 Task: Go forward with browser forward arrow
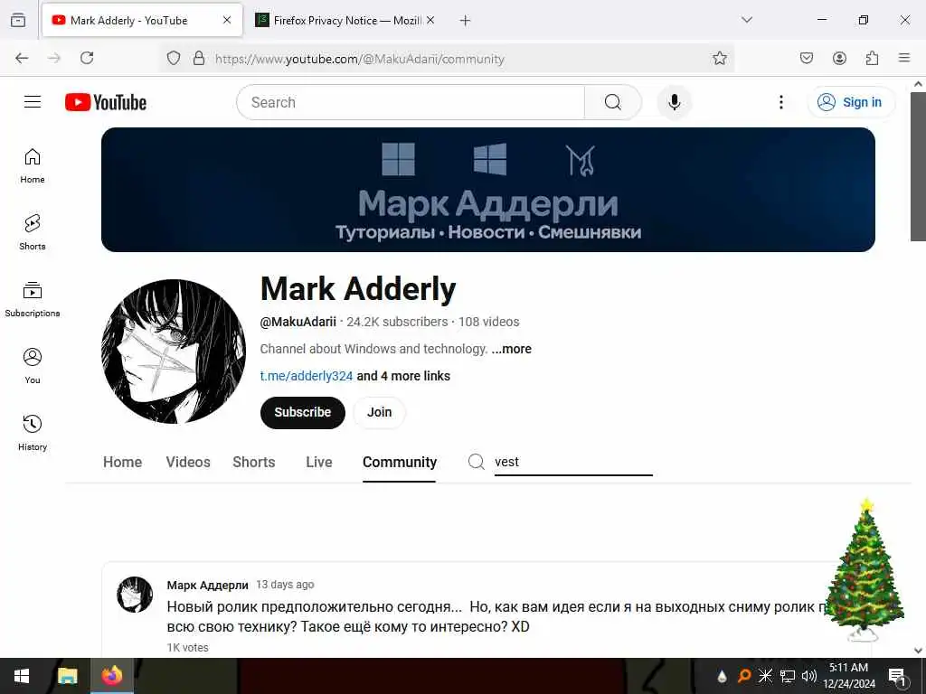54,58
